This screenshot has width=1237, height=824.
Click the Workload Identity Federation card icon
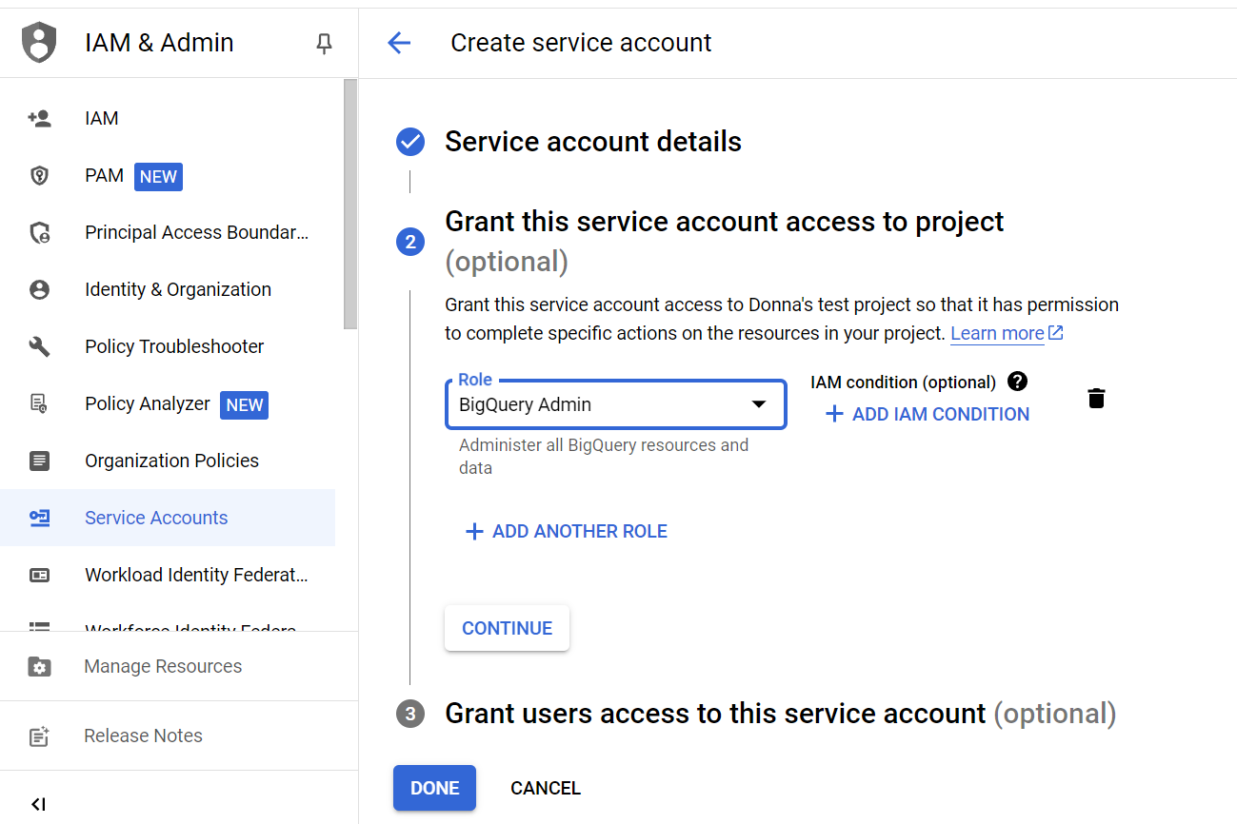[39, 576]
